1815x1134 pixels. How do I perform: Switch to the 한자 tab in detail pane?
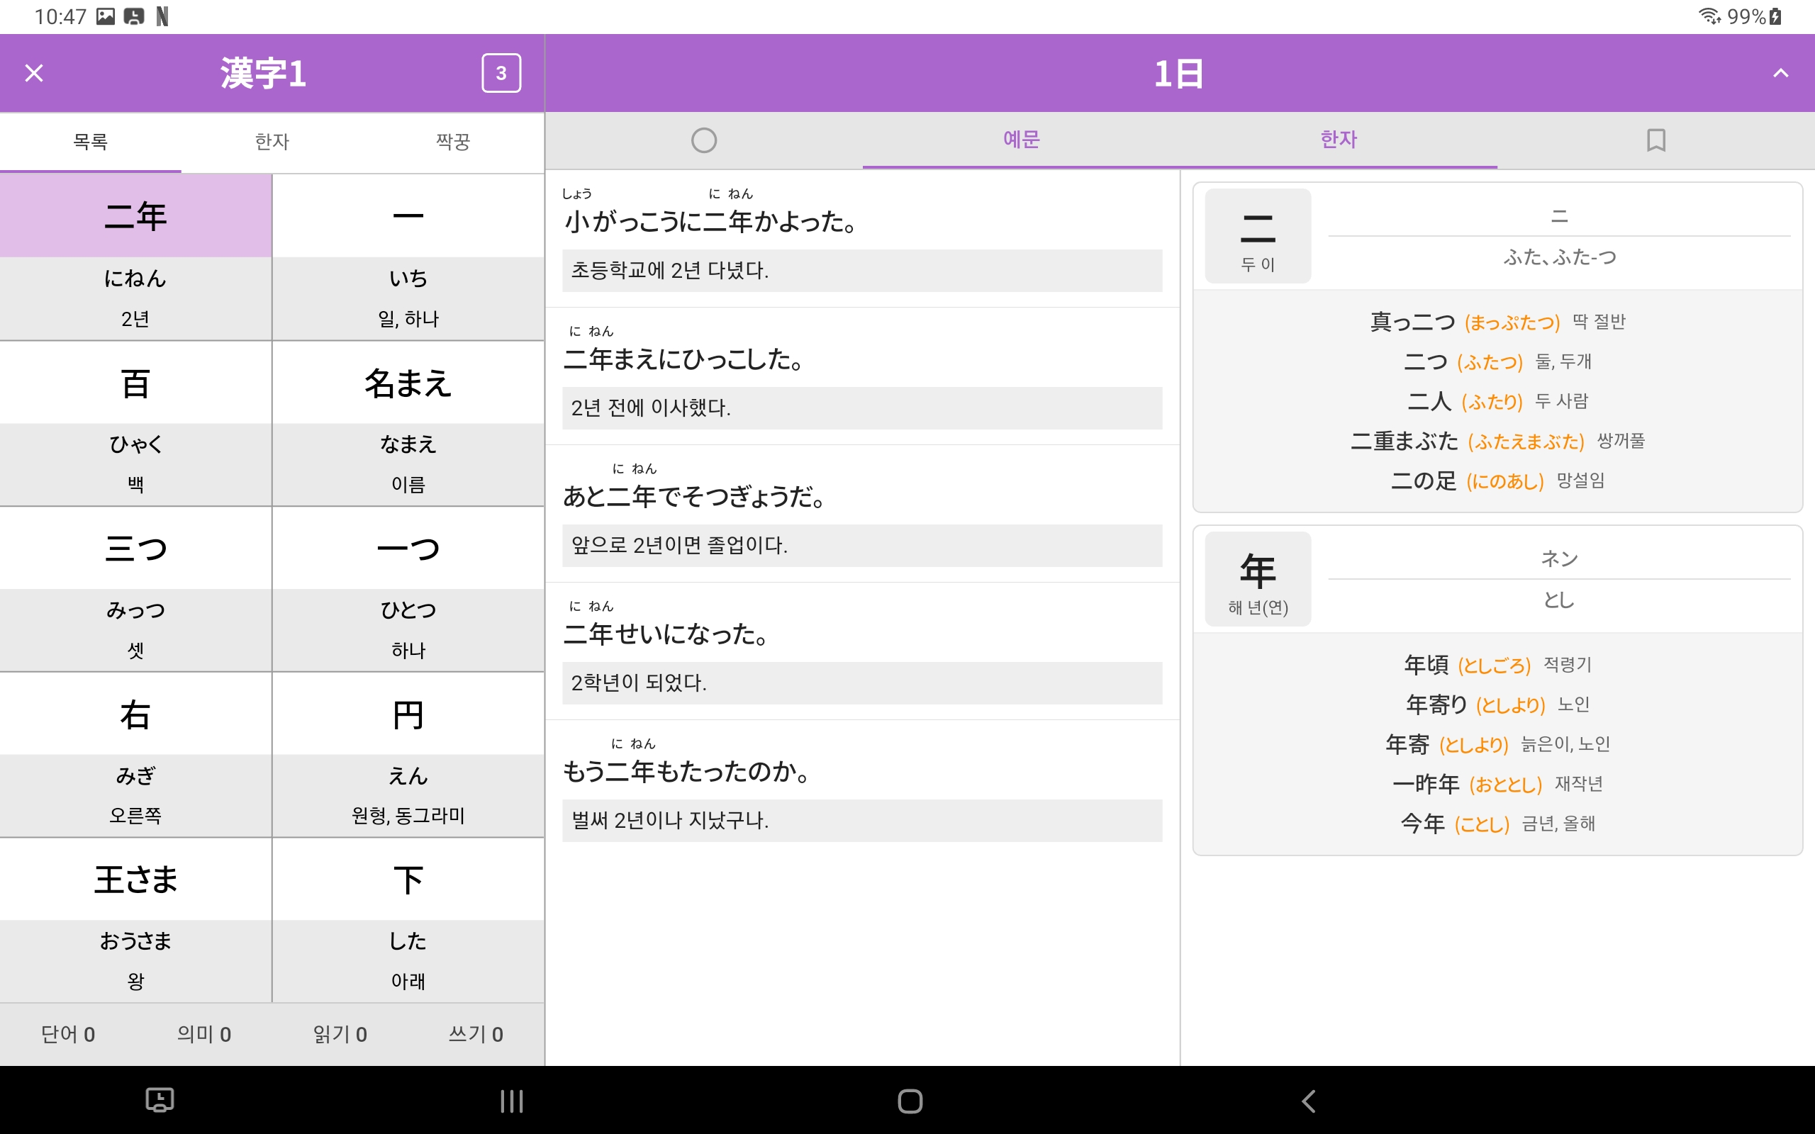pyautogui.click(x=1339, y=140)
